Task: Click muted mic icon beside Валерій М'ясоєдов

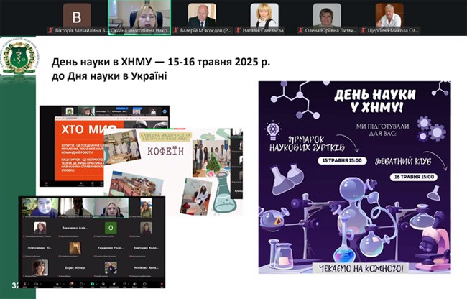Action: tap(176, 31)
